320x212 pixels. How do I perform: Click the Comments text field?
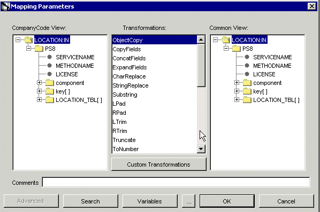point(176,182)
